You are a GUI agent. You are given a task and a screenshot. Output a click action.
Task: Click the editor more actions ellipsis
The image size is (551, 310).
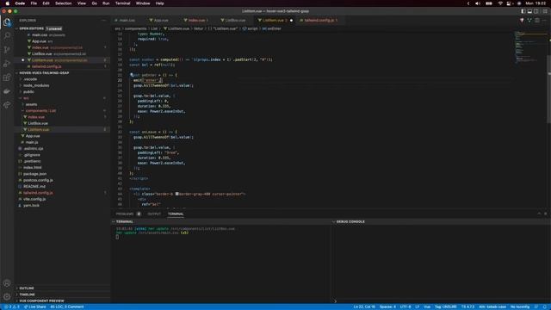(x=544, y=21)
